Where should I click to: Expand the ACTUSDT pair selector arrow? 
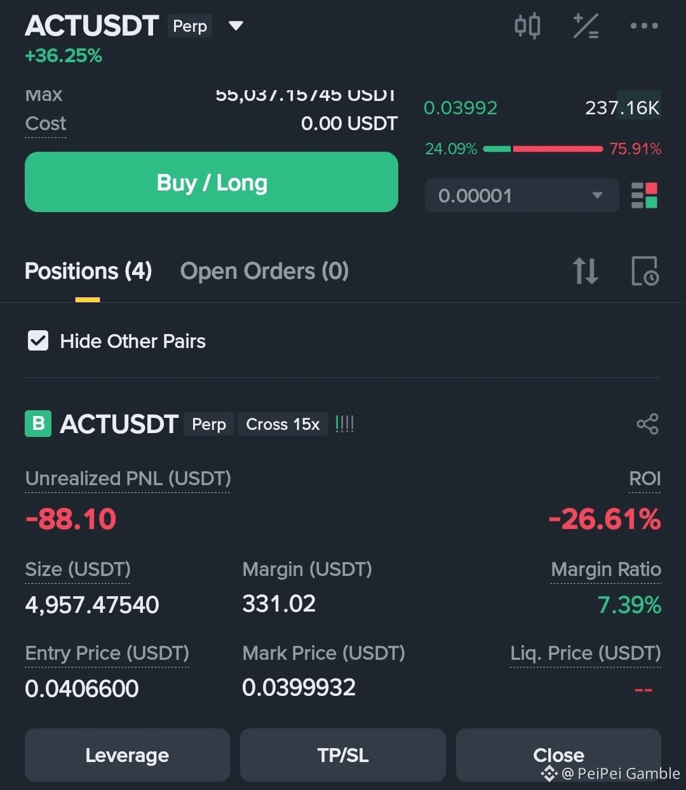click(236, 26)
